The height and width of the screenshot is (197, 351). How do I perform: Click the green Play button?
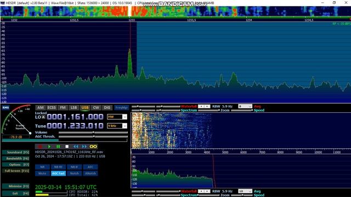click(x=49, y=147)
